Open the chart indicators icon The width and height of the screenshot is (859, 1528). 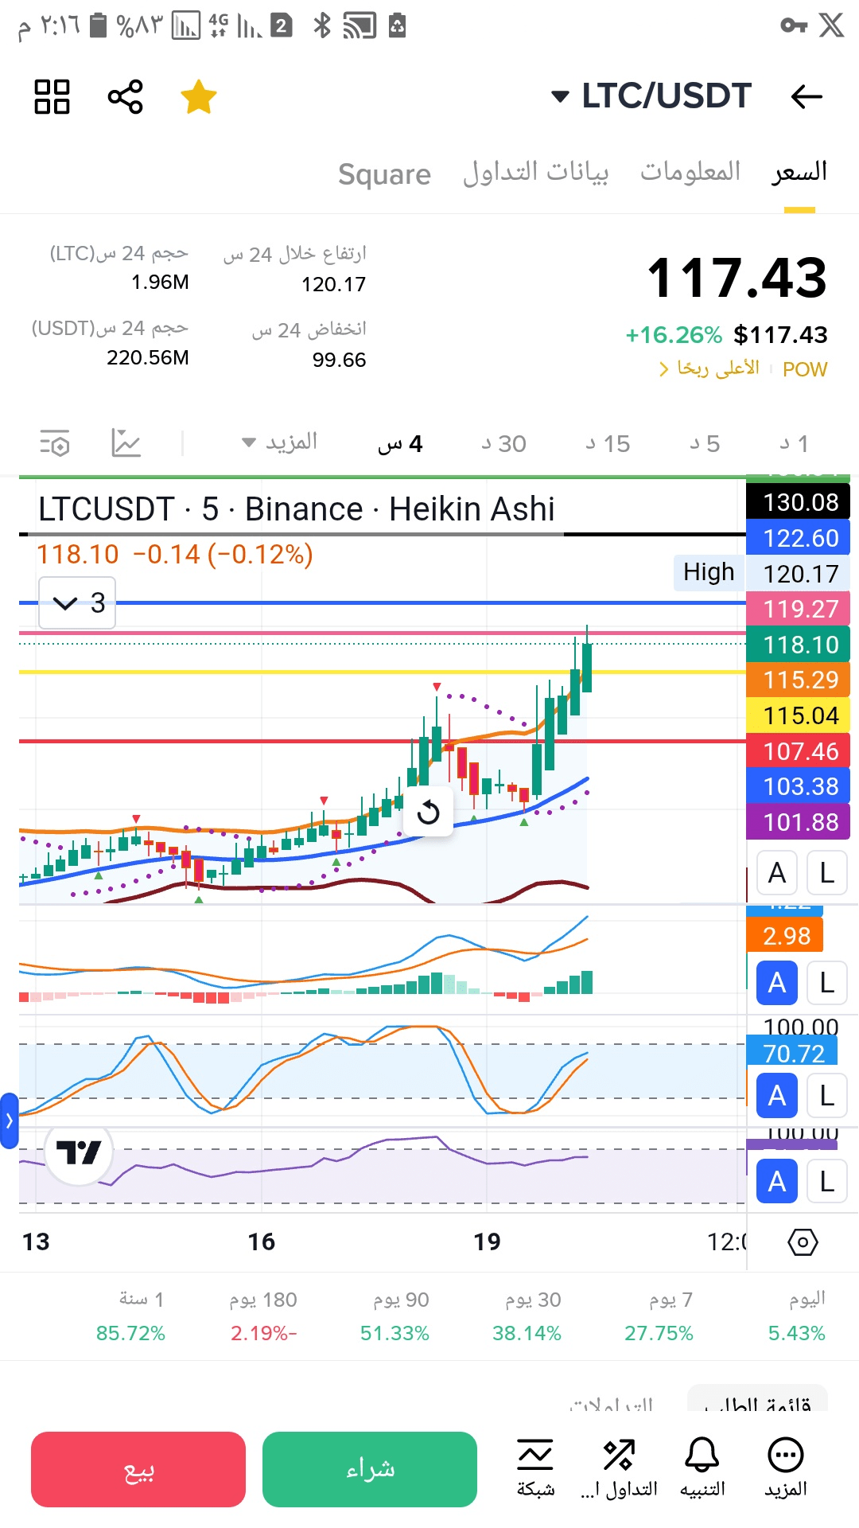click(x=126, y=442)
